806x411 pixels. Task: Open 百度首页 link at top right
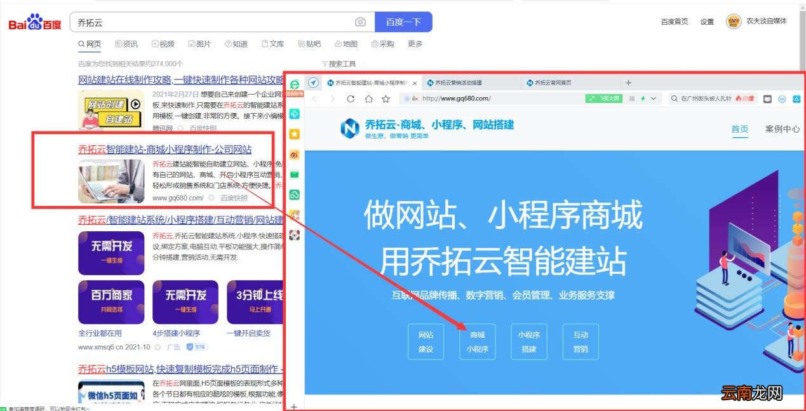pos(675,22)
